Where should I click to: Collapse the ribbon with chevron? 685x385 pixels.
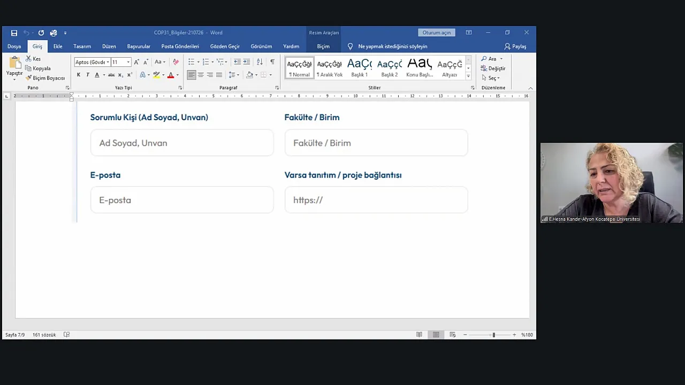click(530, 88)
